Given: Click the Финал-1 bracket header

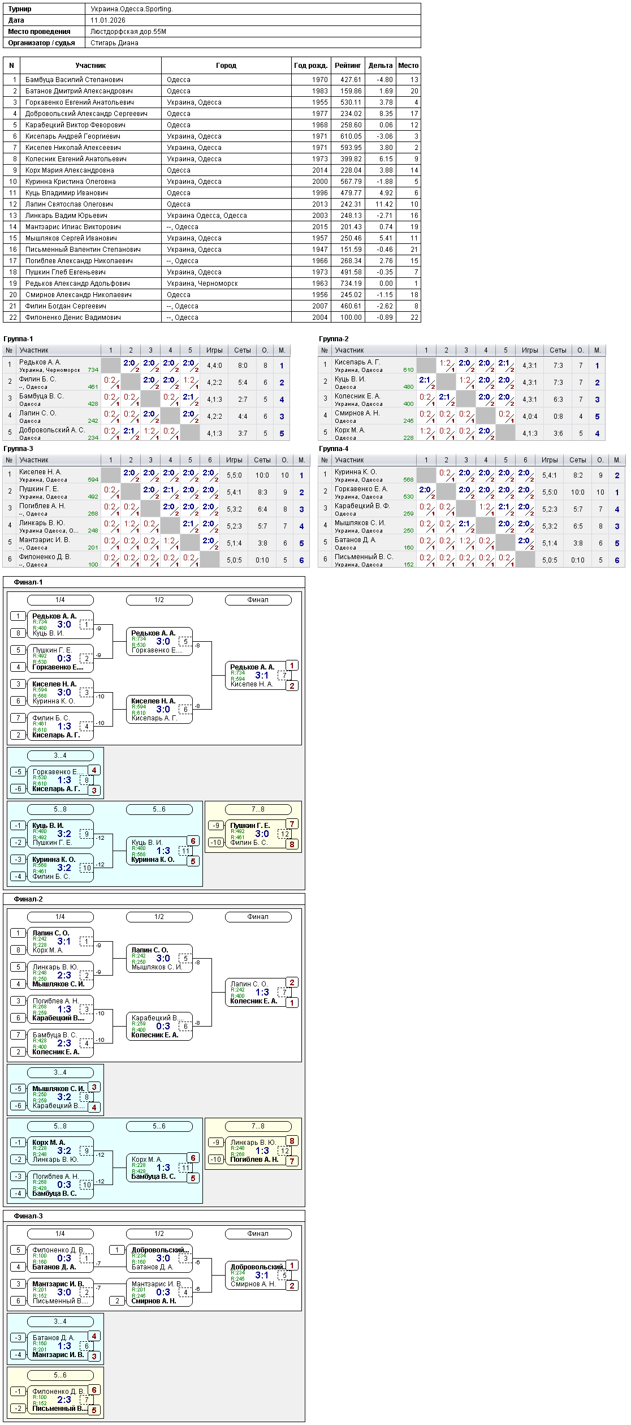Looking at the screenshot, I should pos(28,582).
